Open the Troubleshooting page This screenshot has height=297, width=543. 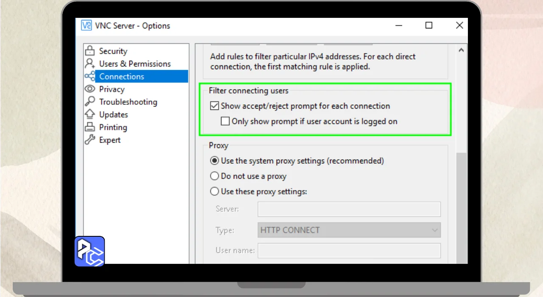point(128,102)
